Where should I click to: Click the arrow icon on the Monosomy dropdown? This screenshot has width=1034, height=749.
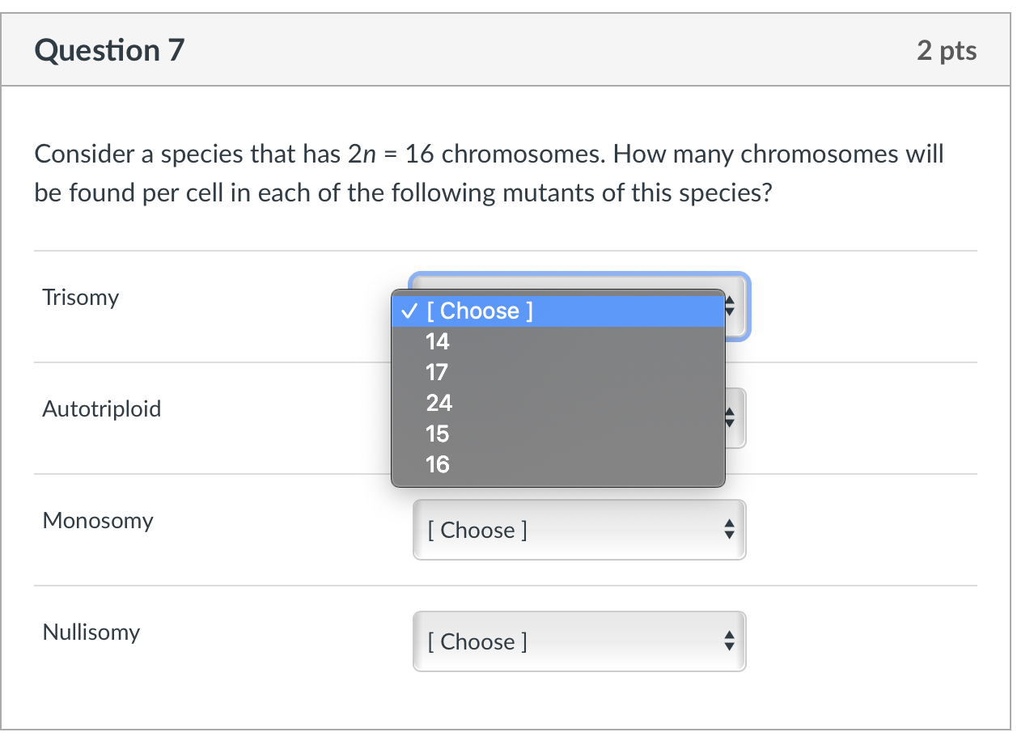729,530
